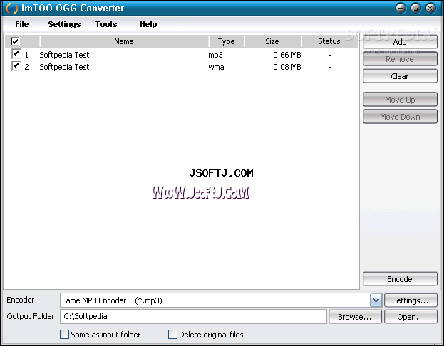Start conversion with the Encode button
This screenshot has height=346, width=444.
[400, 279]
